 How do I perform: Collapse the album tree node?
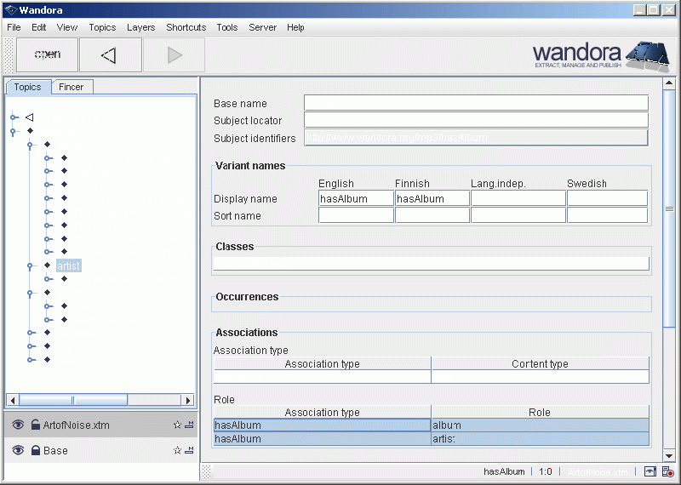point(31,145)
